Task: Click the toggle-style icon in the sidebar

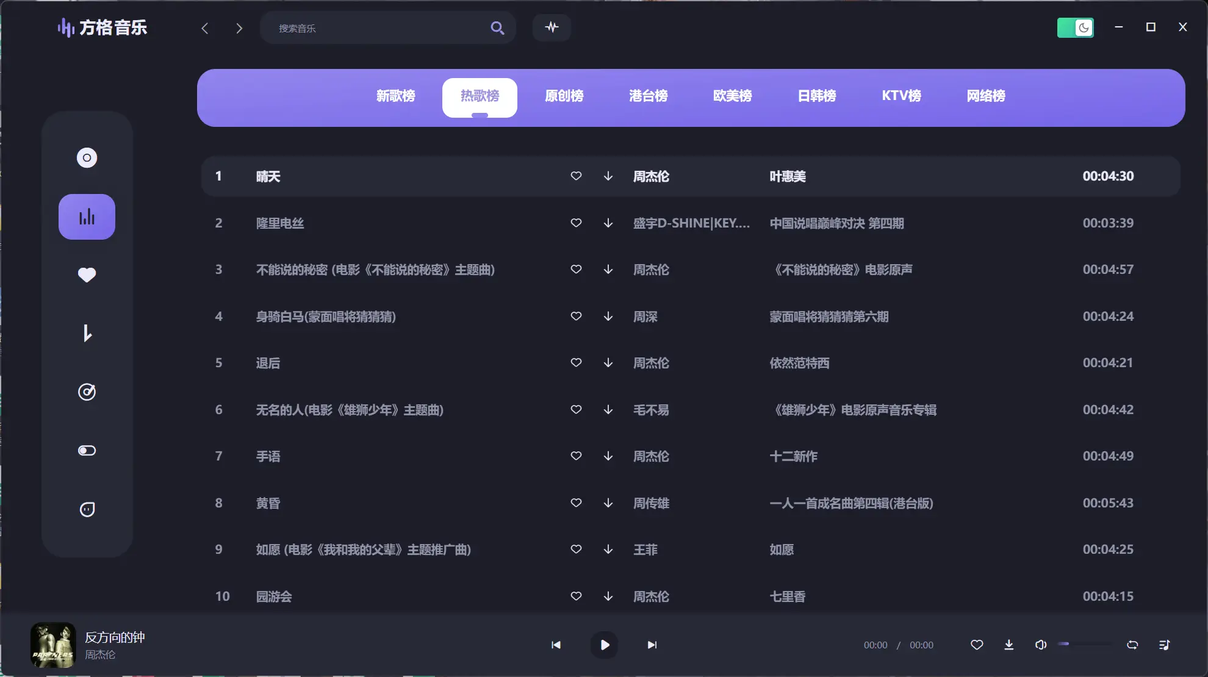Action: coord(87,450)
